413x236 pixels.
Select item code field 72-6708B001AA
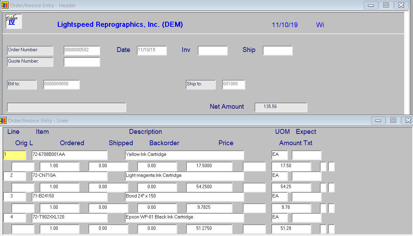69,155
